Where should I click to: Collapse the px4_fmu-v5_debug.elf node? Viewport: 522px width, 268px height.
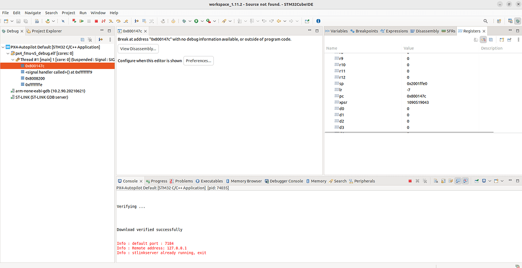pos(8,53)
